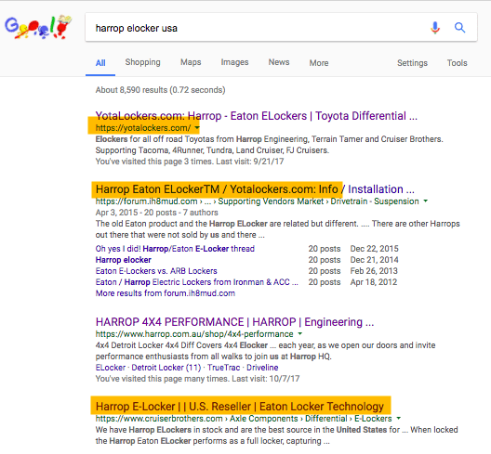Screen dimensions: 491x454
Task: Expand the cruiserbrothers.com result dropdown arrow
Action: (398, 418)
